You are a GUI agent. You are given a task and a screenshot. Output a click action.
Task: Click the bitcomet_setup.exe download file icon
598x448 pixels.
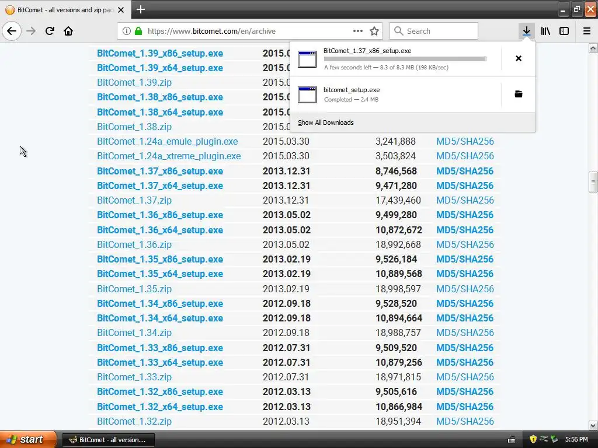[307, 94]
